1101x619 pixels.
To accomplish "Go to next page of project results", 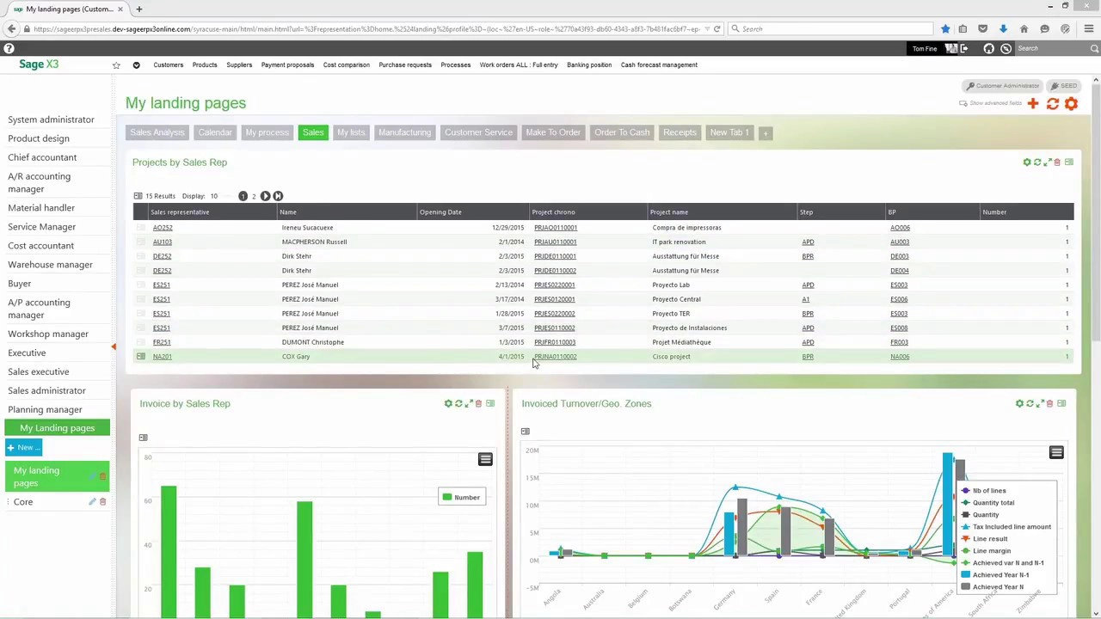I will tap(265, 196).
